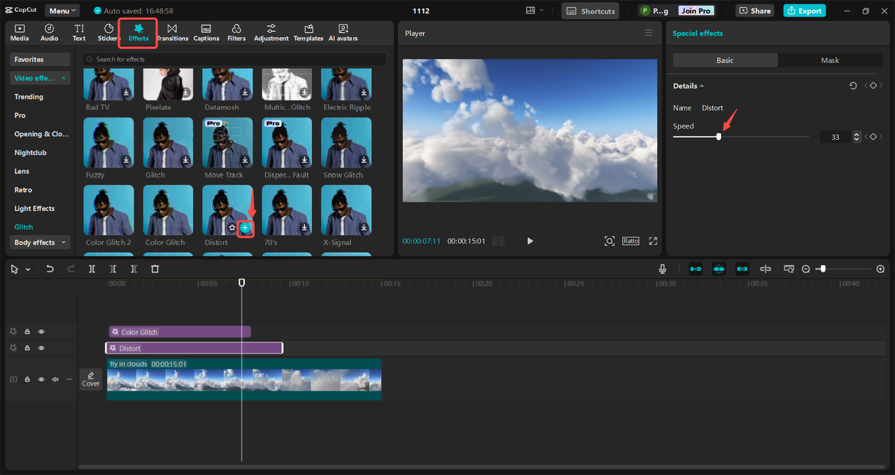Switch to the Audio tab
The width and height of the screenshot is (895, 475).
[x=50, y=32]
